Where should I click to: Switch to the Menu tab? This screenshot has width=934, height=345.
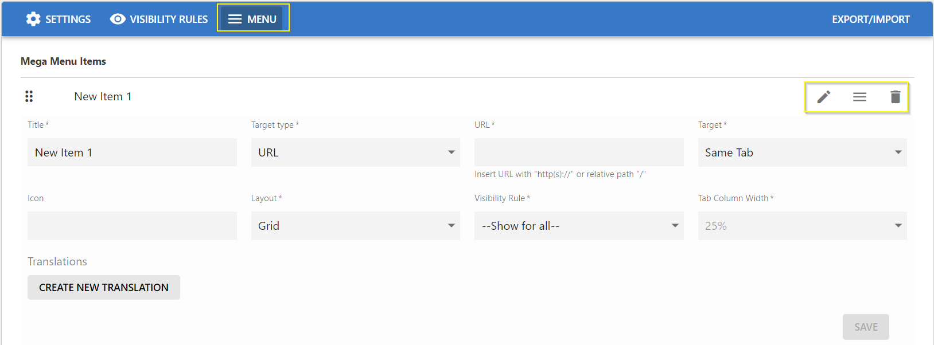(253, 19)
